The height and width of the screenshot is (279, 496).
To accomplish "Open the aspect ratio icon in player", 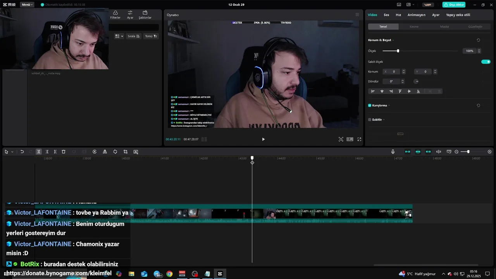I will tap(350, 139).
